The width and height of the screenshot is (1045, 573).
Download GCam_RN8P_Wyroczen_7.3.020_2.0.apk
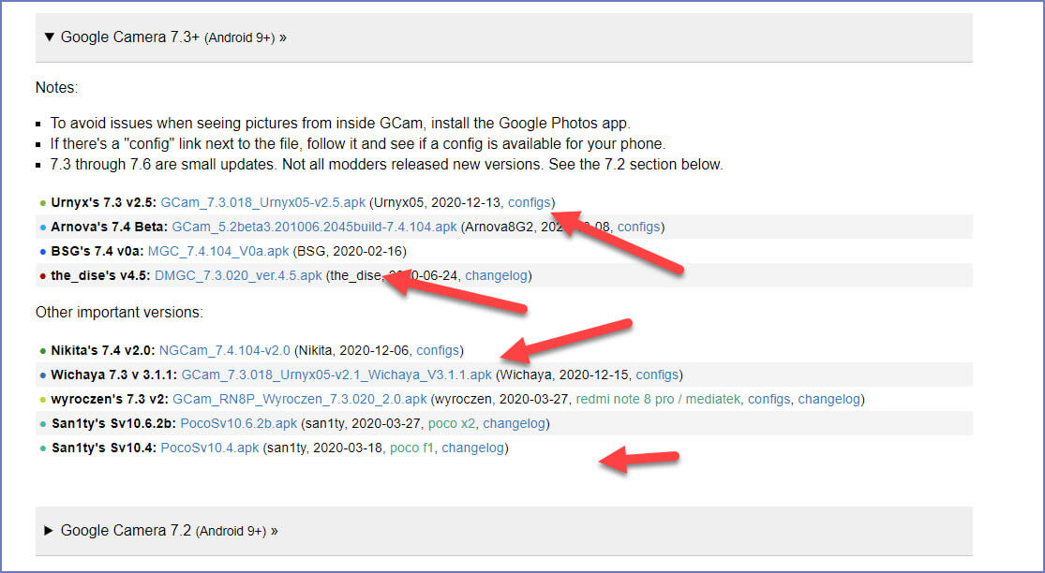[x=300, y=399]
